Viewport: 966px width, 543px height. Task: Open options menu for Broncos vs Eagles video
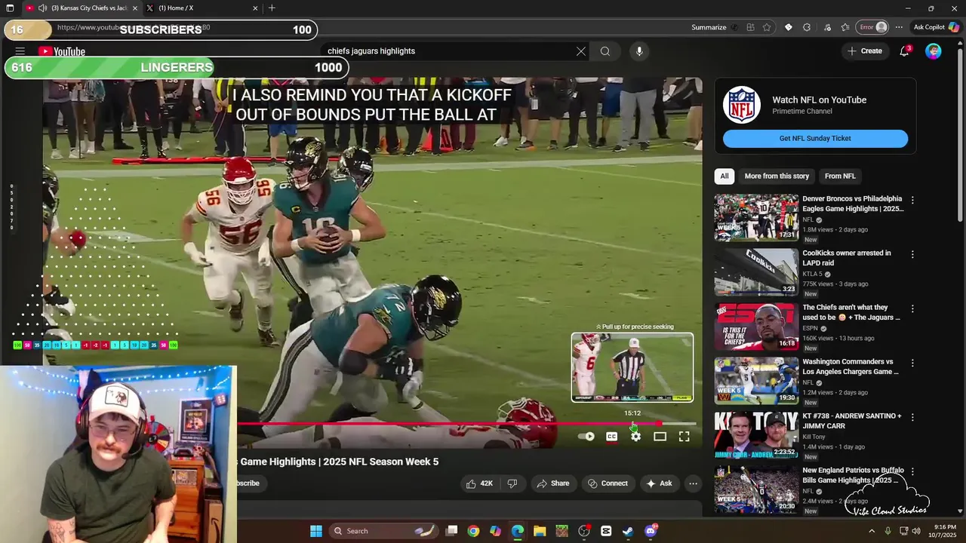click(912, 201)
